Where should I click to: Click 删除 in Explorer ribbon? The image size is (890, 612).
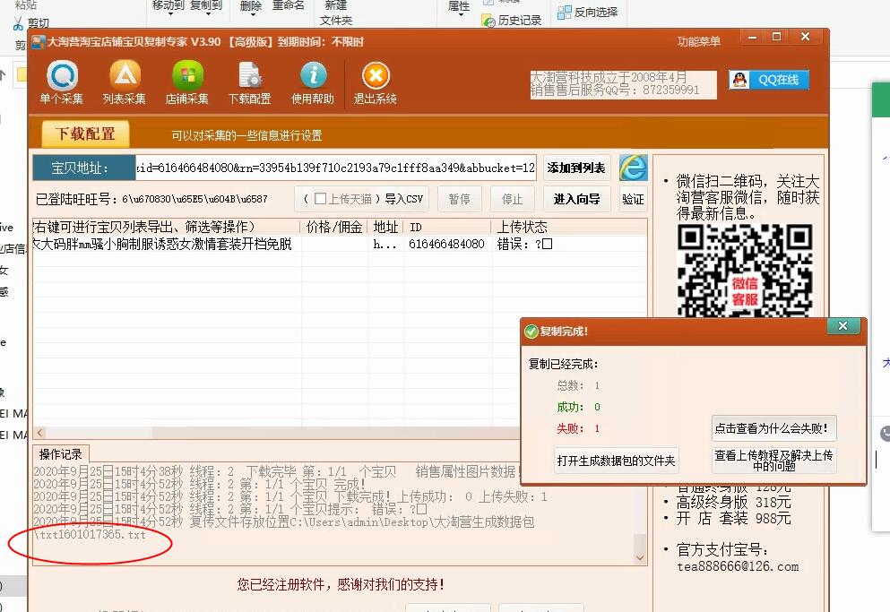tap(251, 6)
